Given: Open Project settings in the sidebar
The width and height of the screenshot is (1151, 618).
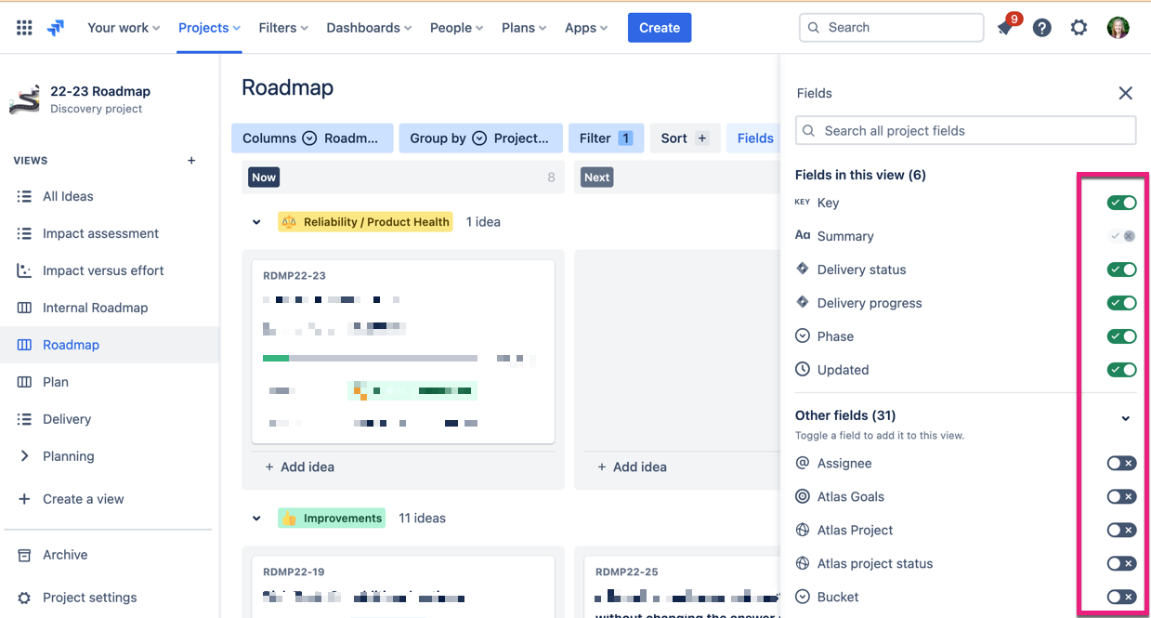Looking at the screenshot, I should (90, 597).
